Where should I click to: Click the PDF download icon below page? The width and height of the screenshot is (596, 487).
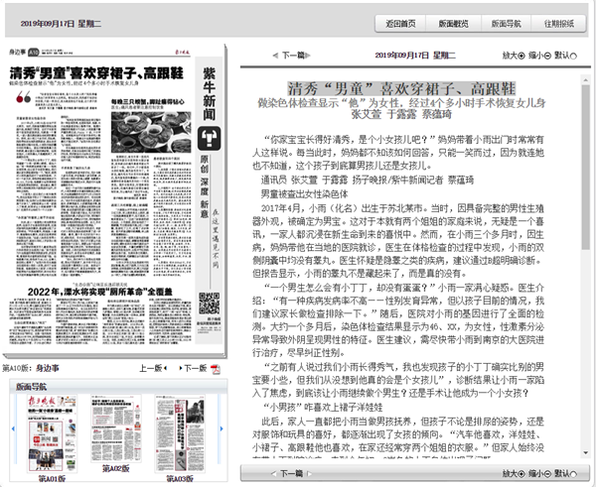[x=214, y=368]
